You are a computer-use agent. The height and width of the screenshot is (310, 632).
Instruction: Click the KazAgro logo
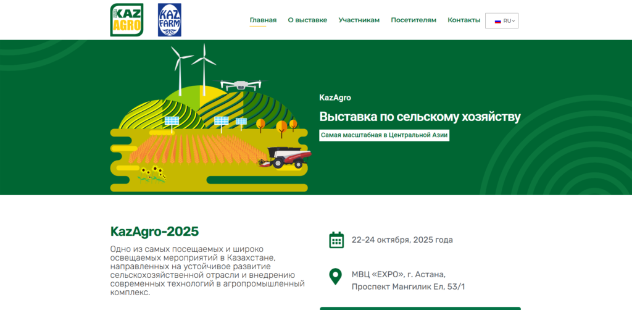[x=127, y=20]
